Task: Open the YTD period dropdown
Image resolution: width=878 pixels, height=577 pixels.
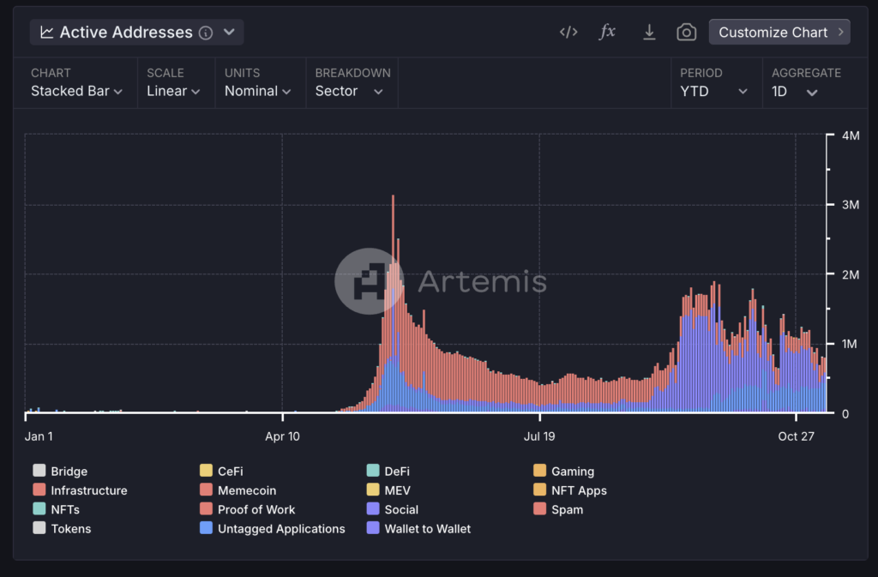Action: click(x=713, y=91)
